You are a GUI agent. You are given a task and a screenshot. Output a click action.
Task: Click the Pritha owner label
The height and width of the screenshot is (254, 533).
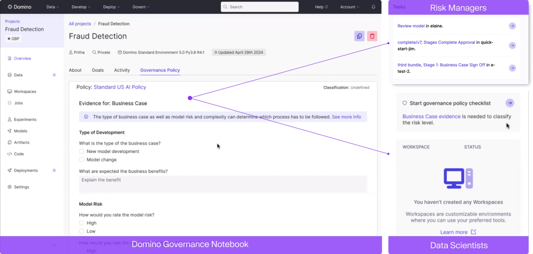[x=77, y=52]
